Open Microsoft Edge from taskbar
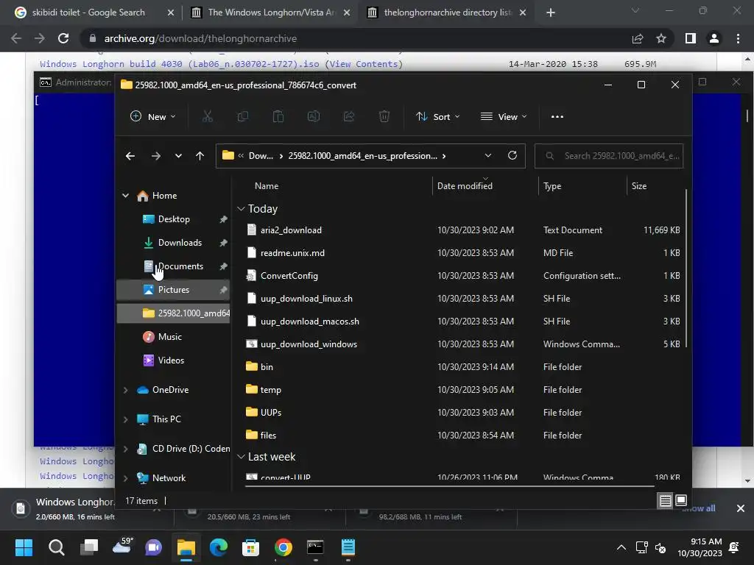The image size is (754, 565). 218,547
